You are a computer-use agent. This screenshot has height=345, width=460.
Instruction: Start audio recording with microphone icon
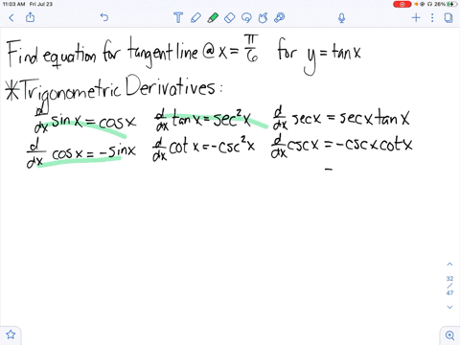(x=341, y=18)
